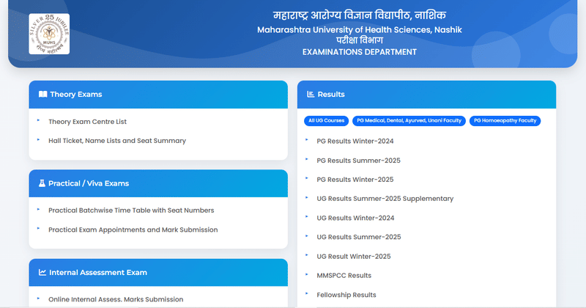Viewport: 586px width, 308px height.
Task: Open Practical Exam Appointments and Mark Submission
Action: point(133,230)
